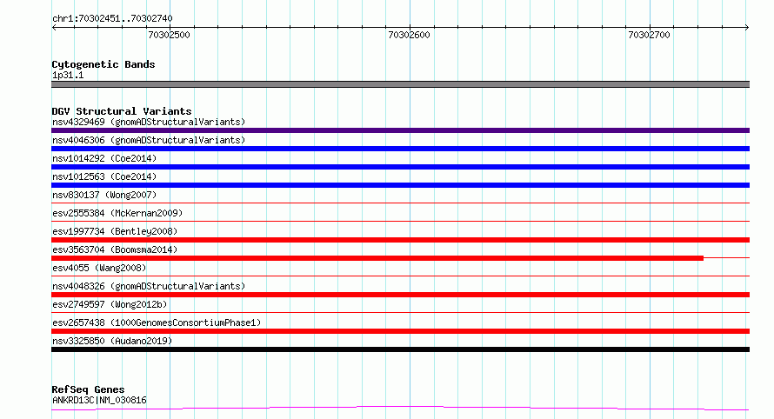This screenshot has height=419, width=774.
Task: Click the magenta ANKRD13C gene line
Action: [x=400, y=408]
